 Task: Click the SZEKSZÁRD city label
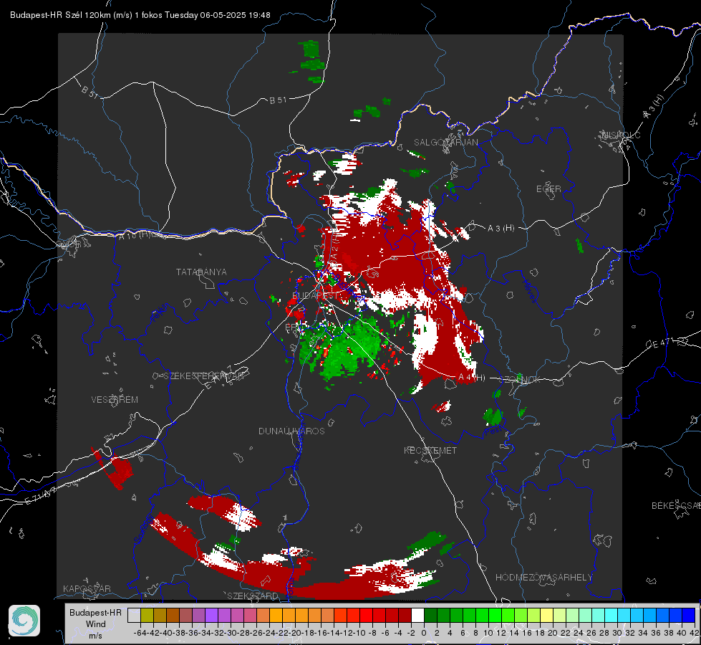pyautogui.click(x=253, y=596)
